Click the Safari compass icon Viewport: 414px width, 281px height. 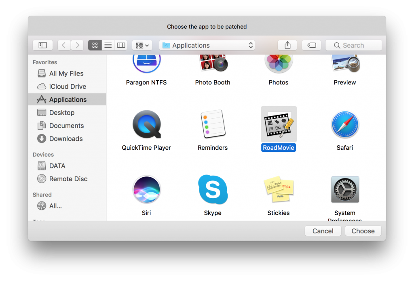pos(345,125)
